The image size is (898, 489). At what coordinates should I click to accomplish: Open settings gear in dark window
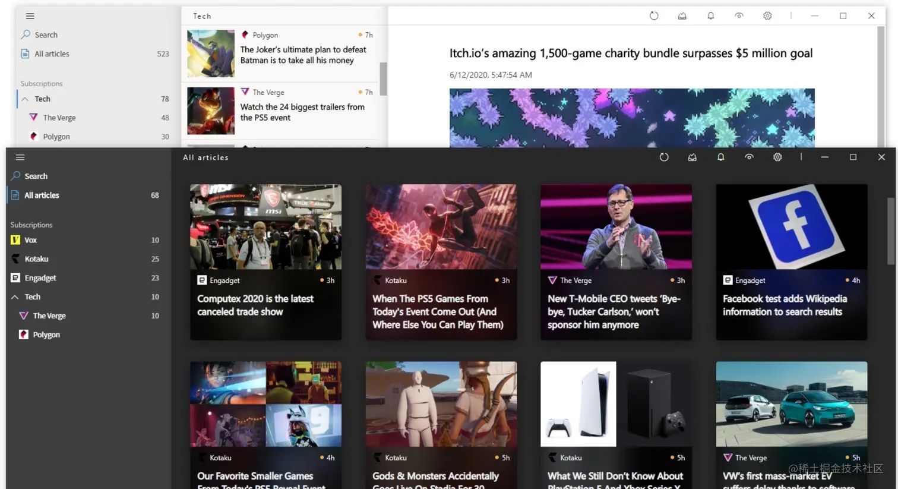click(x=777, y=157)
